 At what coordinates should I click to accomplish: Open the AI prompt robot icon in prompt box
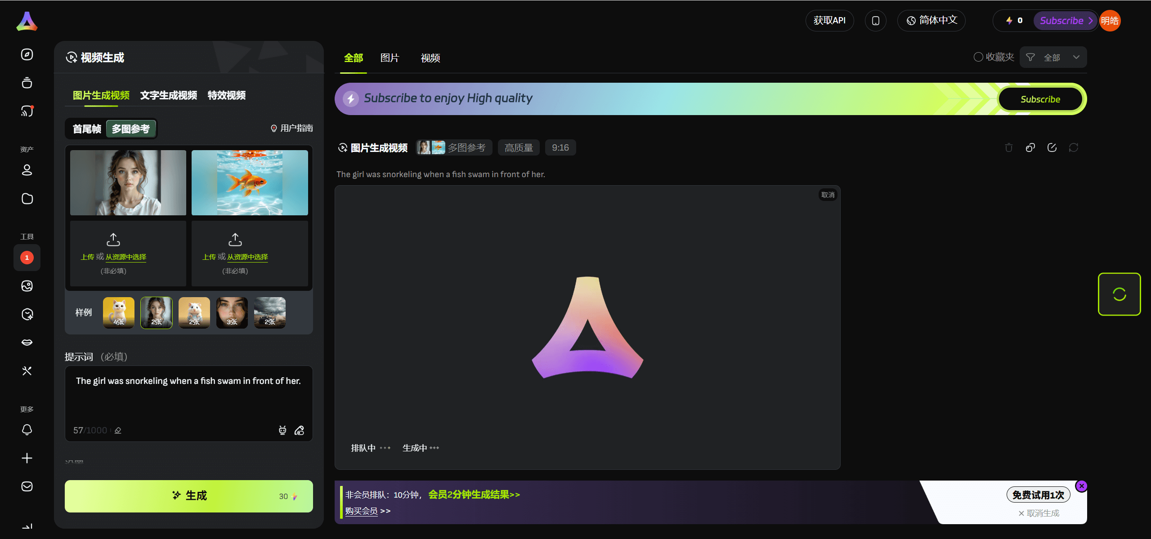point(282,430)
